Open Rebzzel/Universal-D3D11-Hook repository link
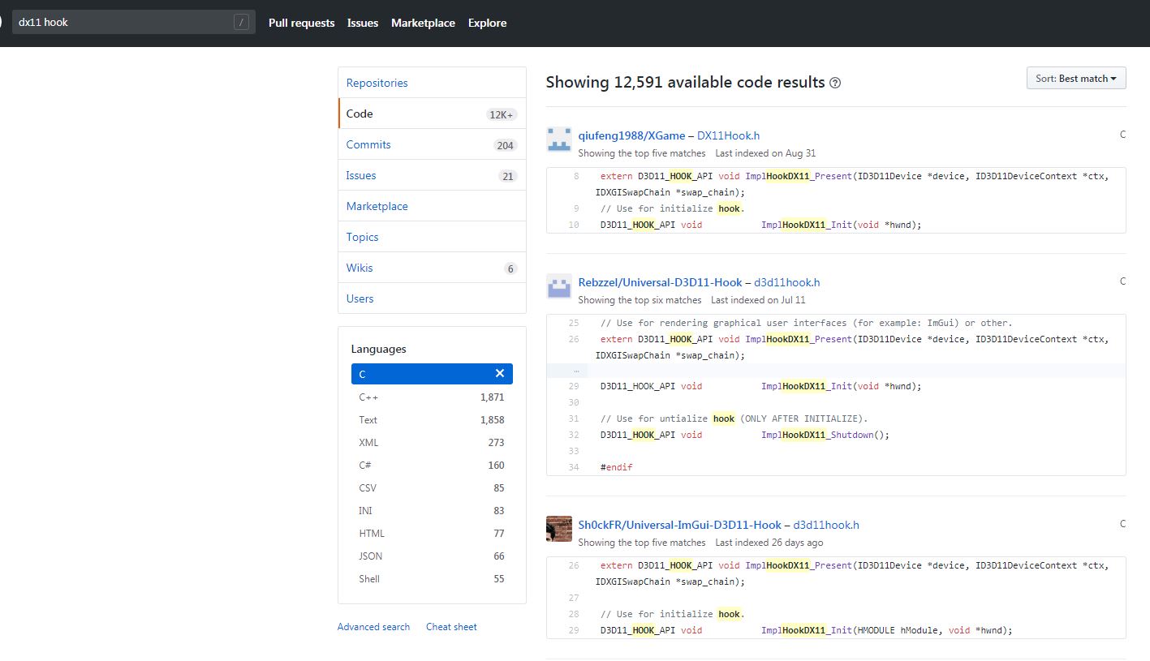This screenshot has height=661, width=1150. coord(660,282)
